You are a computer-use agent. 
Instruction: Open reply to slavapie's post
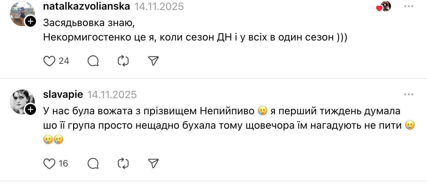[x=93, y=164]
